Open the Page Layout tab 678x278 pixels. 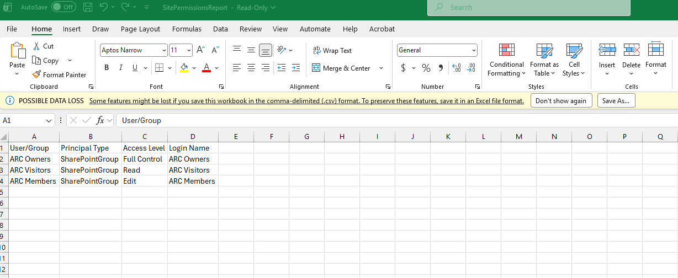pos(140,29)
